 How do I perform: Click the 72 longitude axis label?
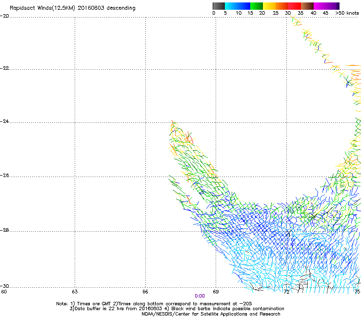[x=286, y=292]
